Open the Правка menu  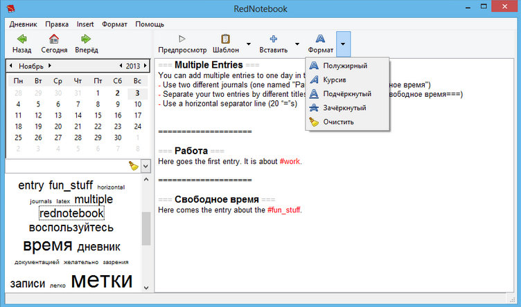point(57,24)
